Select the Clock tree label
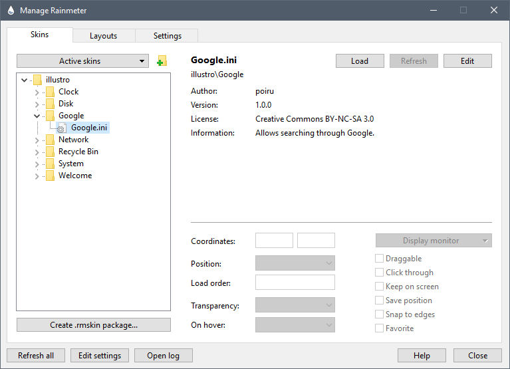The height and width of the screenshot is (369, 510). 68,92
